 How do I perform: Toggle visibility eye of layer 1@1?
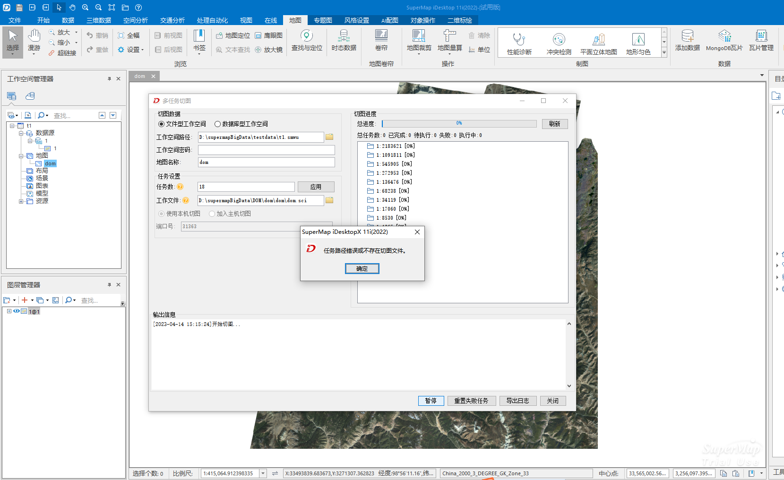point(17,311)
